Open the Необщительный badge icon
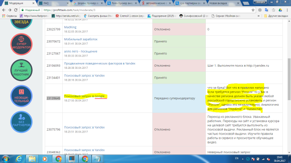291x163 pixels. point(21,96)
